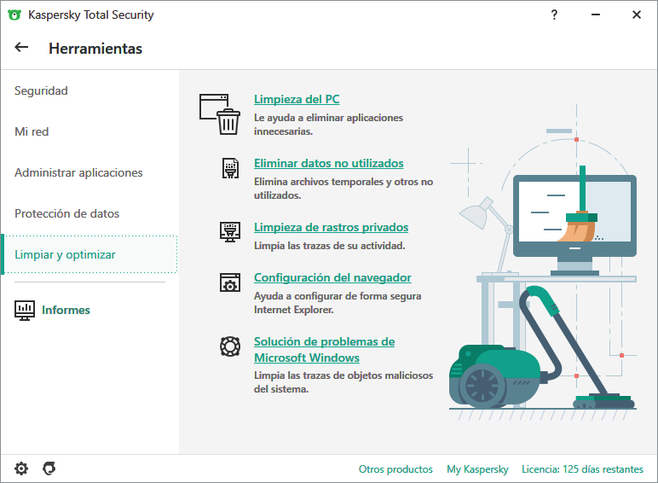Close the Kaspersky Total Security window

[636, 15]
